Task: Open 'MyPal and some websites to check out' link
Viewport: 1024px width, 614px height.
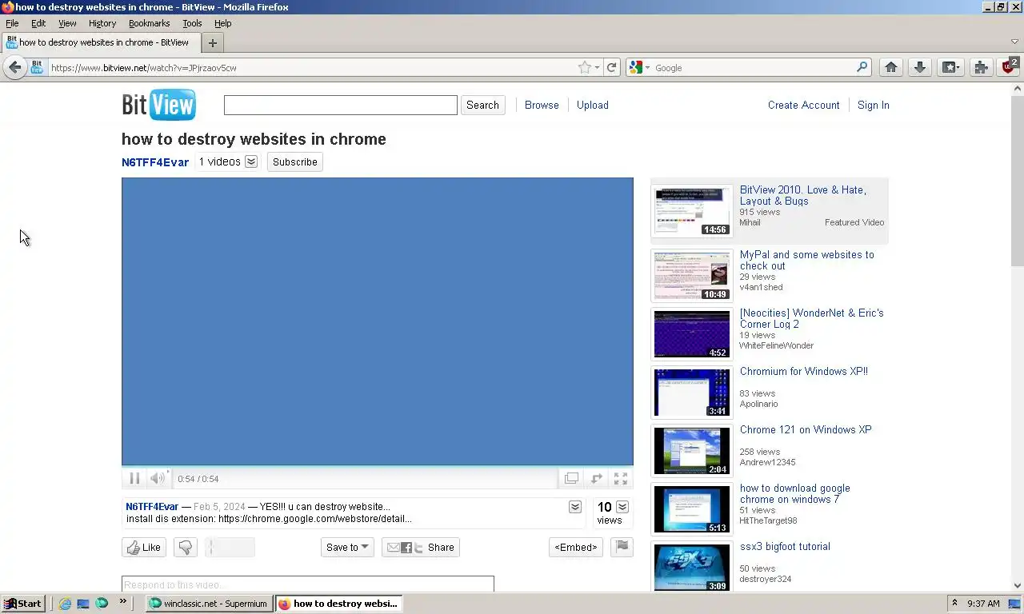Action: 806,260
